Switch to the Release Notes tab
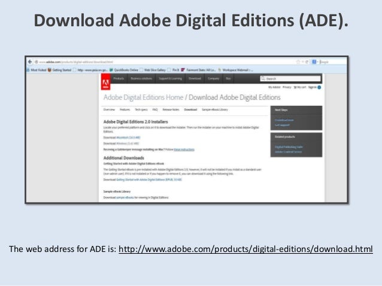The image size is (382, 286). pyautogui.click(x=171, y=110)
